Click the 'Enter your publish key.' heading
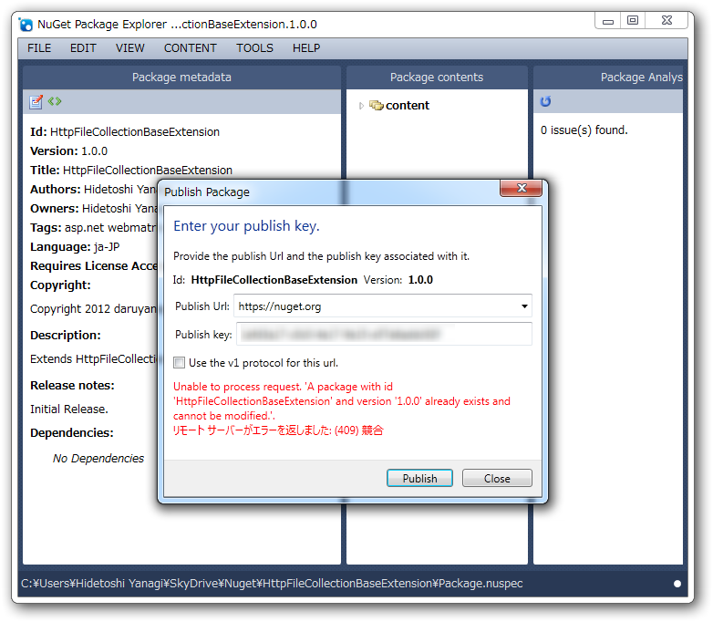This screenshot has width=713, height=622. [246, 226]
